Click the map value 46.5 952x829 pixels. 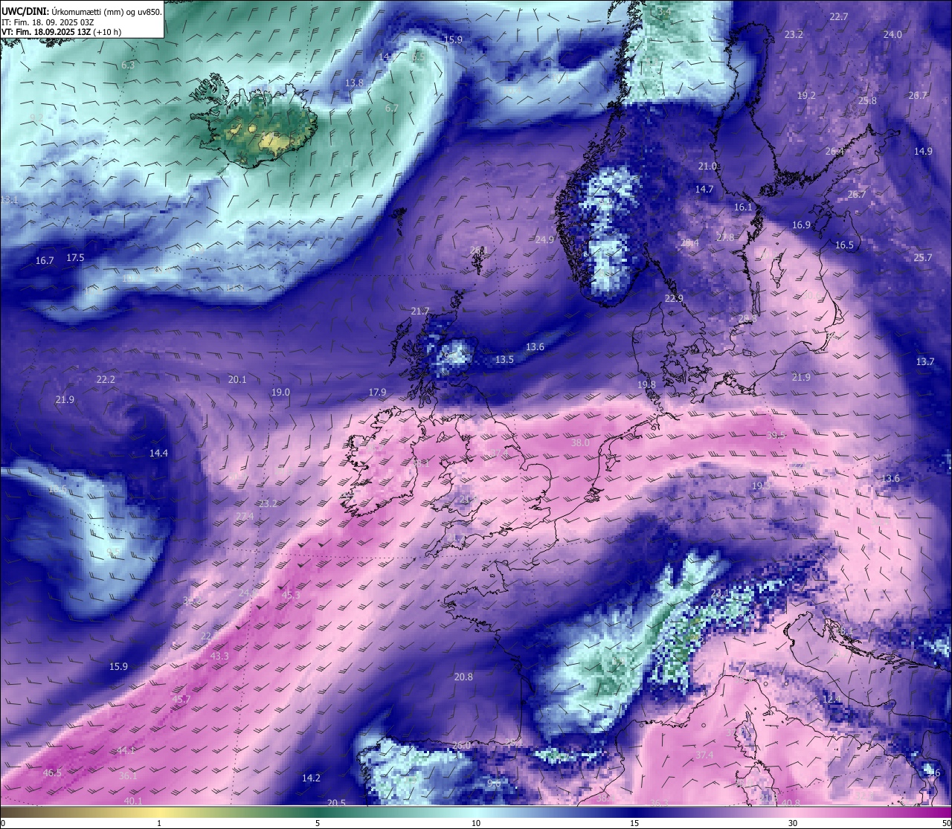pos(52,772)
